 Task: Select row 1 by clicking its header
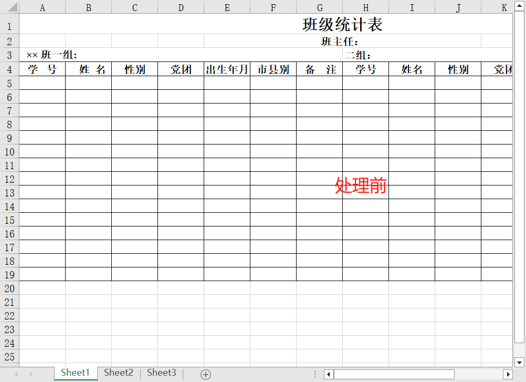click(8, 25)
